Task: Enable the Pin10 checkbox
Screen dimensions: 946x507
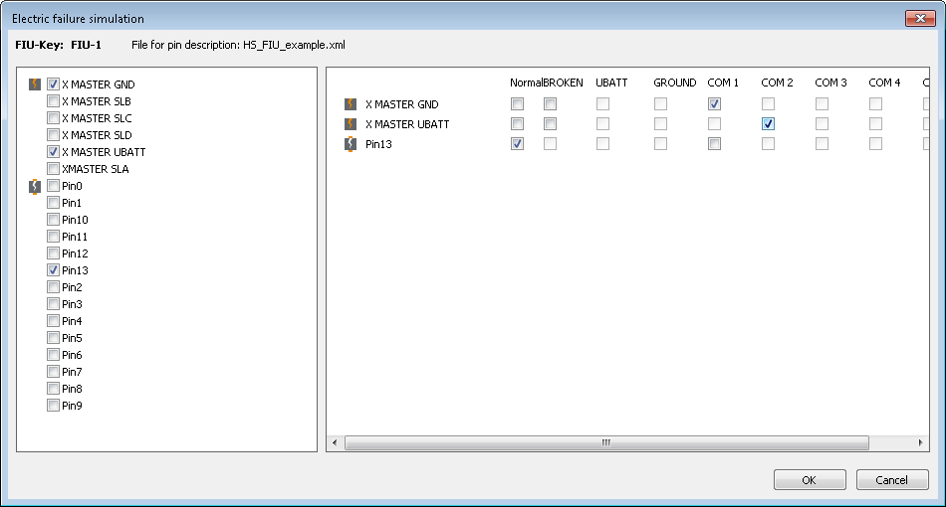Action: coord(53,219)
